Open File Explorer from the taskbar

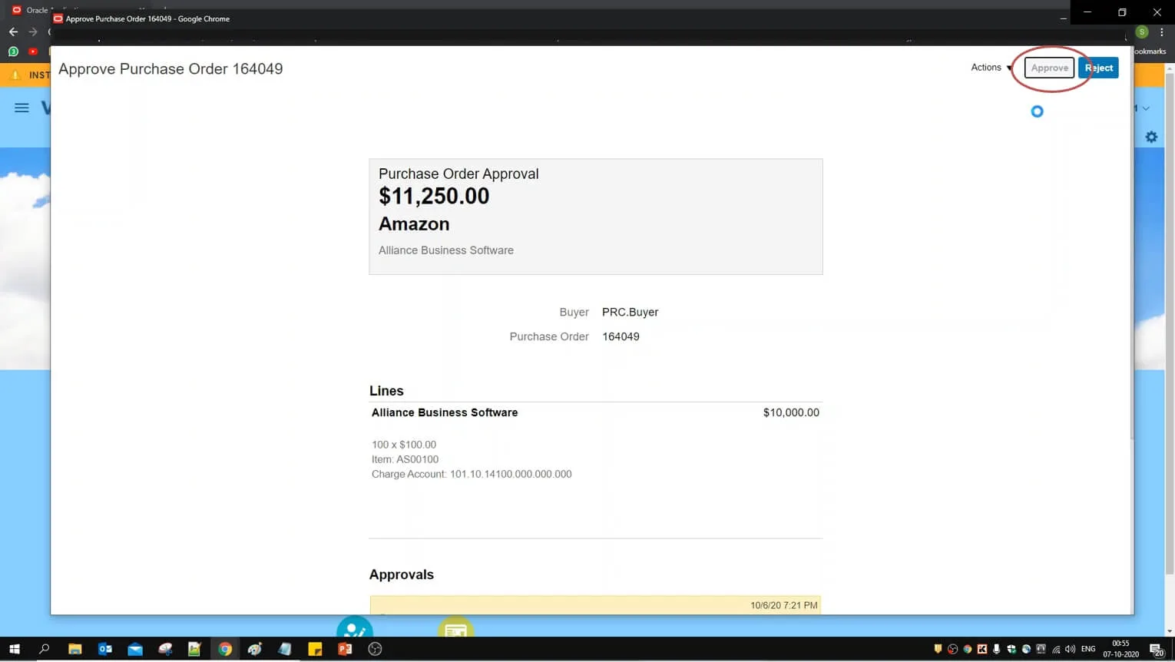pos(74,649)
